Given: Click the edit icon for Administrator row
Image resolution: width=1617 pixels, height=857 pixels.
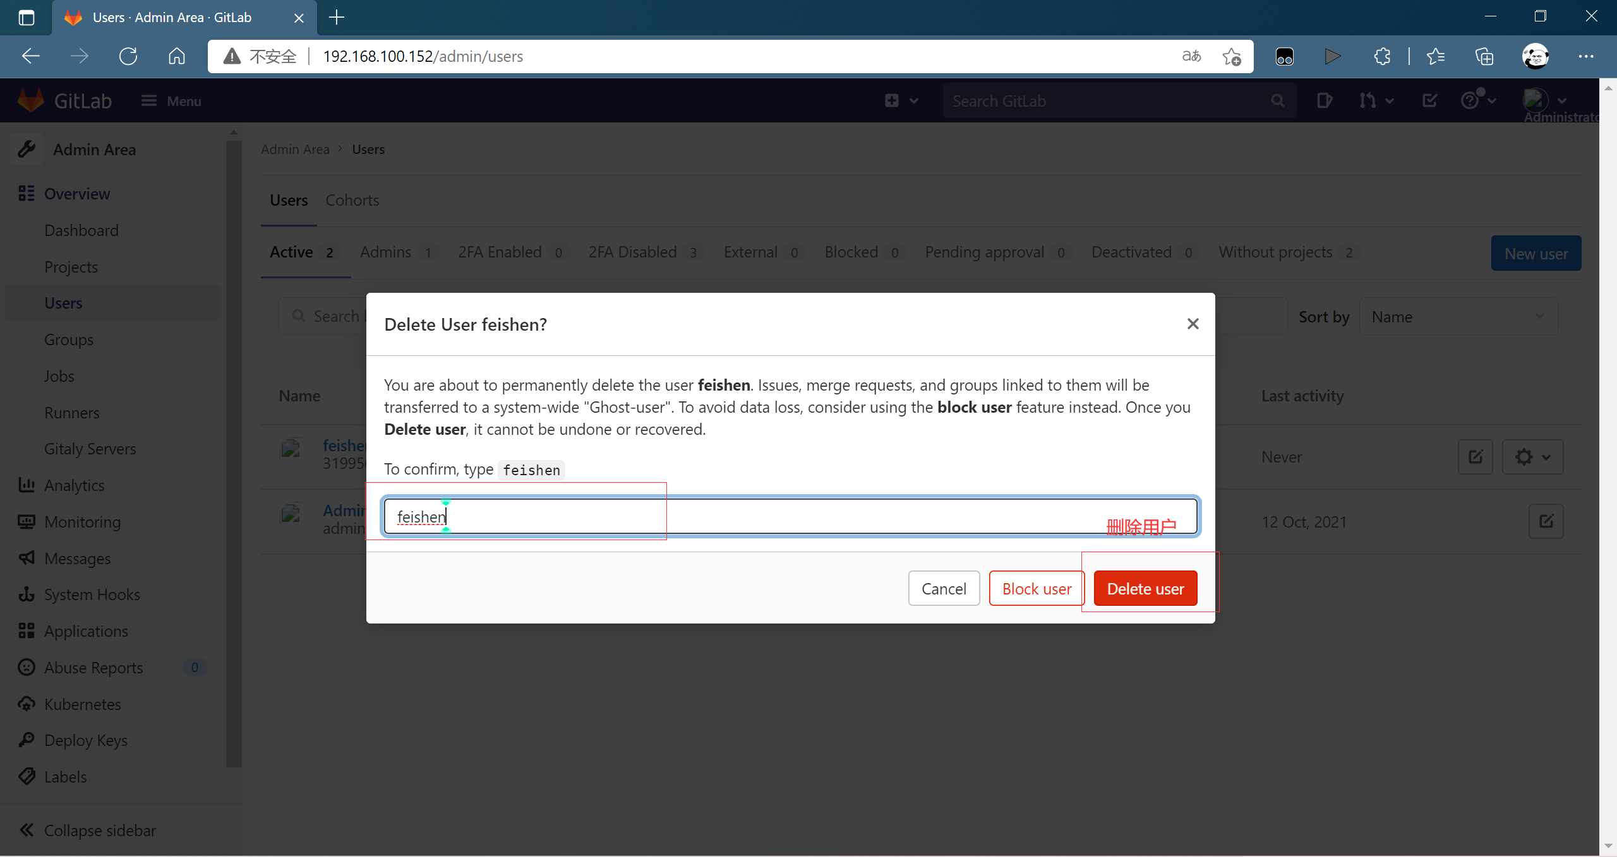Looking at the screenshot, I should tap(1546, 521).
